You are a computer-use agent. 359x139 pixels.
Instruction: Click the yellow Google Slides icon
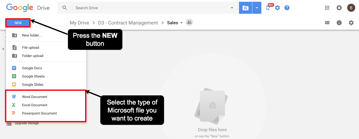(14, 84)
